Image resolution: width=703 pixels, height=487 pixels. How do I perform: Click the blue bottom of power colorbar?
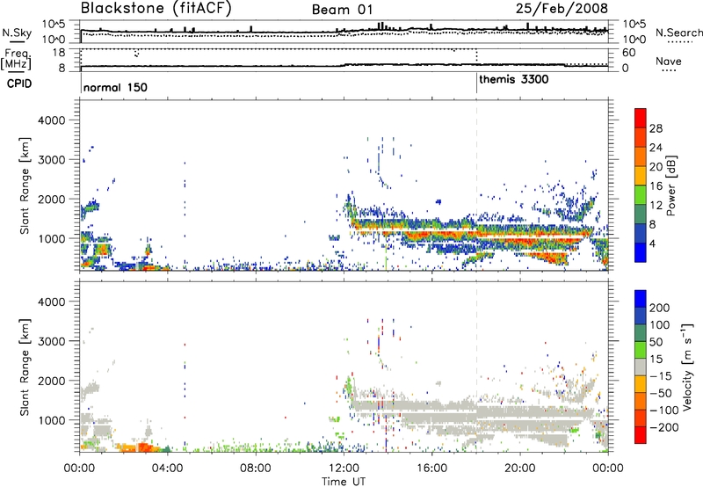(x=641, y=252)
